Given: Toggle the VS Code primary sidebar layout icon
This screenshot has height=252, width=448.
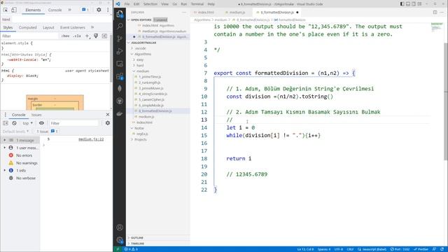Looking at the screenshot, I should 402,4.
